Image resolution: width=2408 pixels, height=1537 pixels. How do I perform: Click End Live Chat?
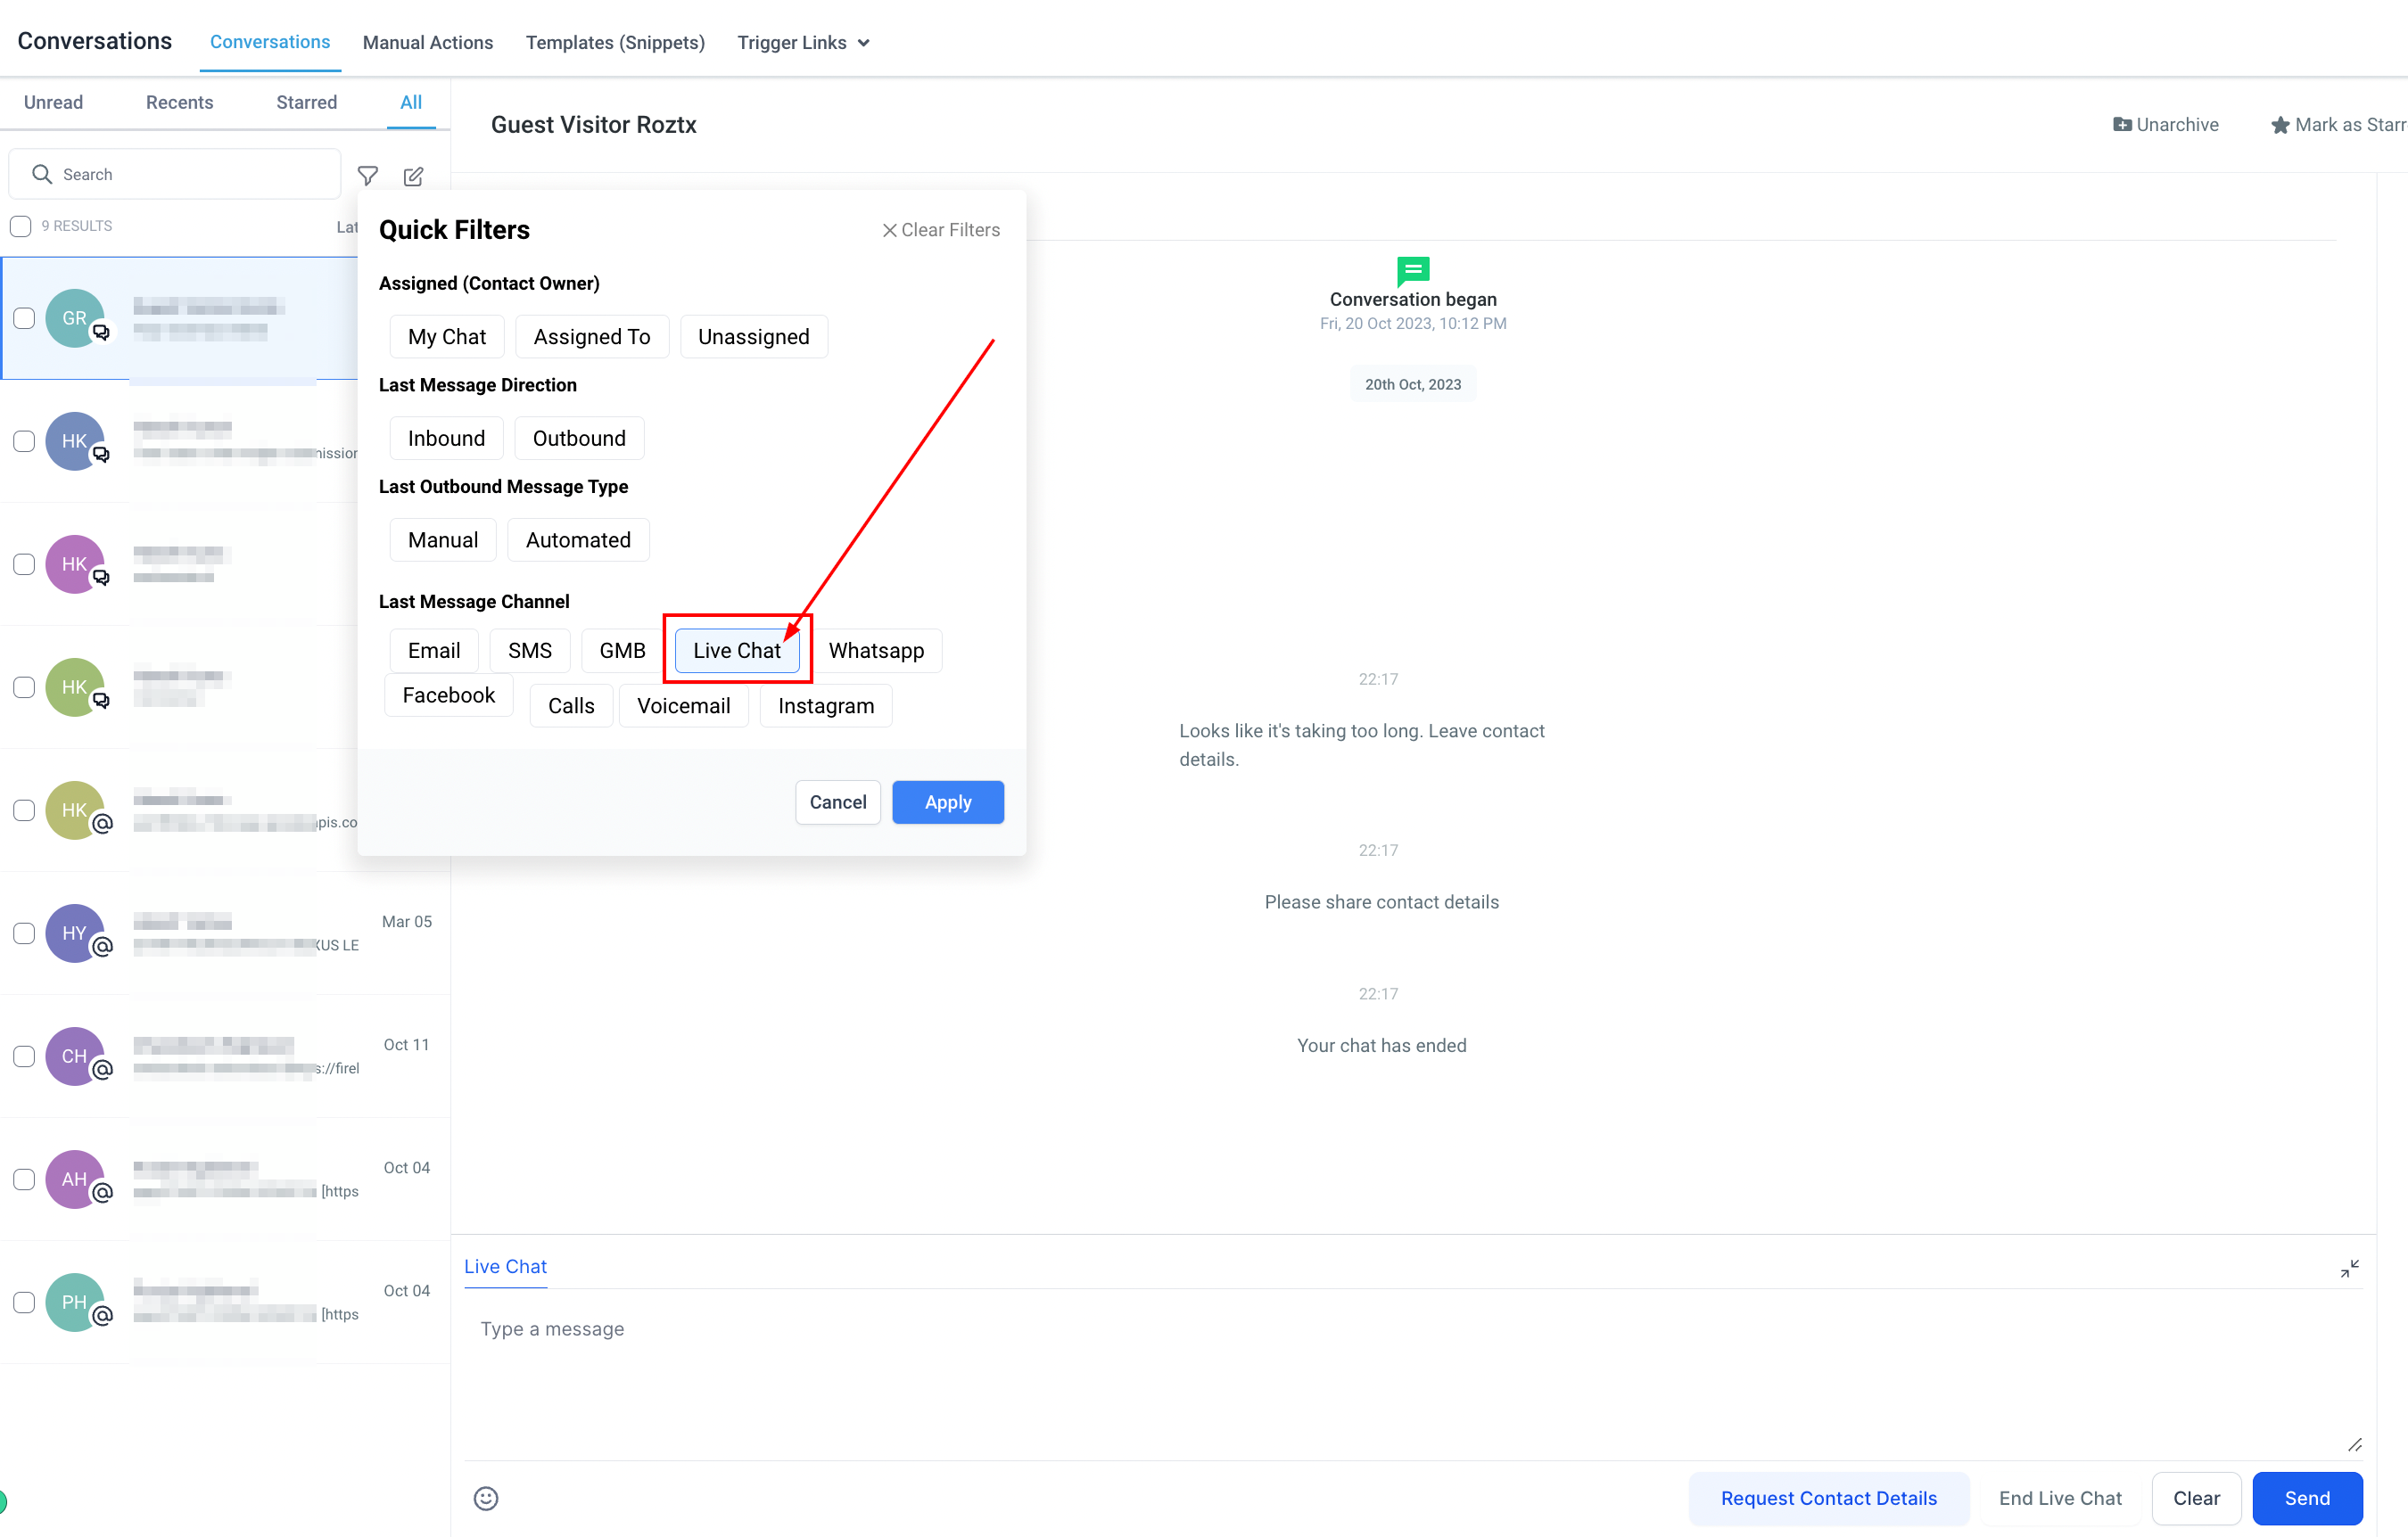pyautogui.click(x=2060, y=1497)
